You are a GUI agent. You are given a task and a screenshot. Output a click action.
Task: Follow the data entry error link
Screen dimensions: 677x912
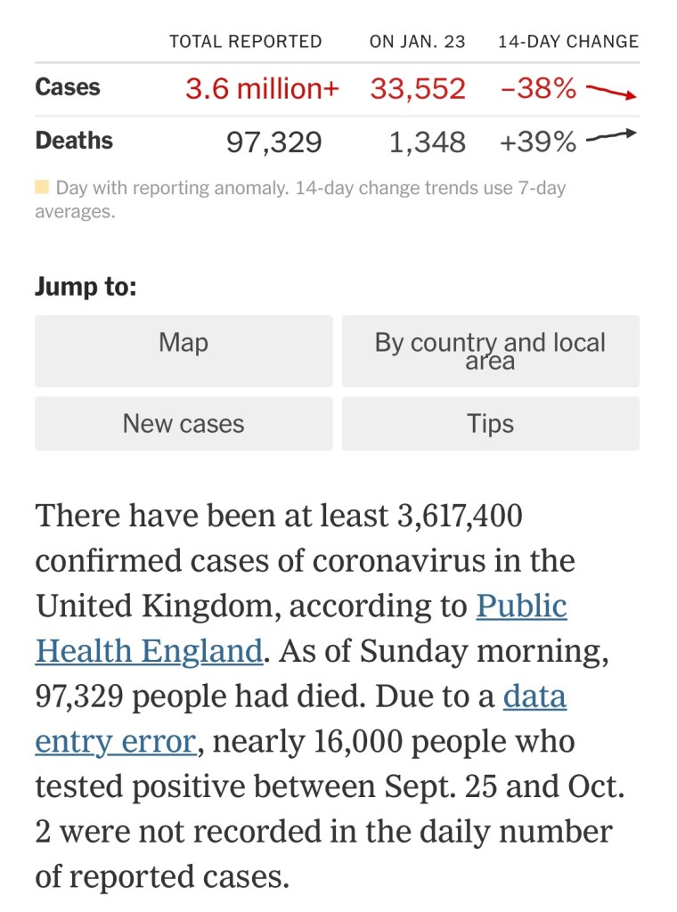coord(534,696)
